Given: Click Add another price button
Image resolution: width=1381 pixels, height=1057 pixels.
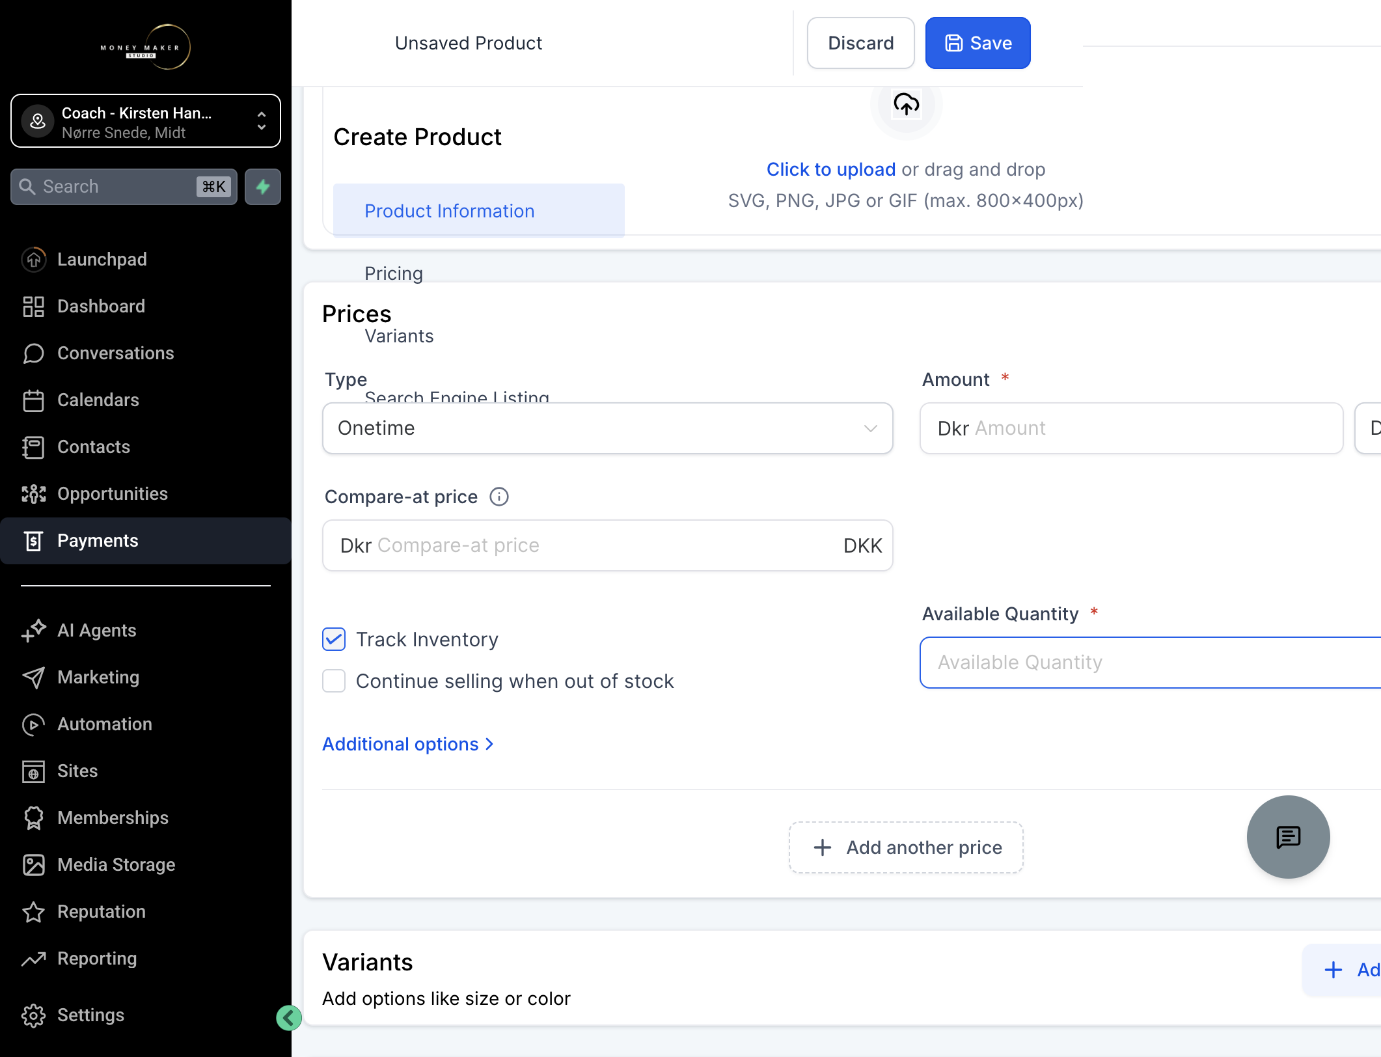Looking at the screenshot, I should [906, 847].
